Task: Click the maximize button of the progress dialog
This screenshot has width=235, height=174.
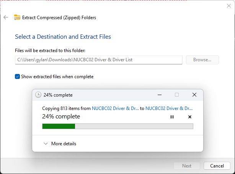Action: coord(177,95)
